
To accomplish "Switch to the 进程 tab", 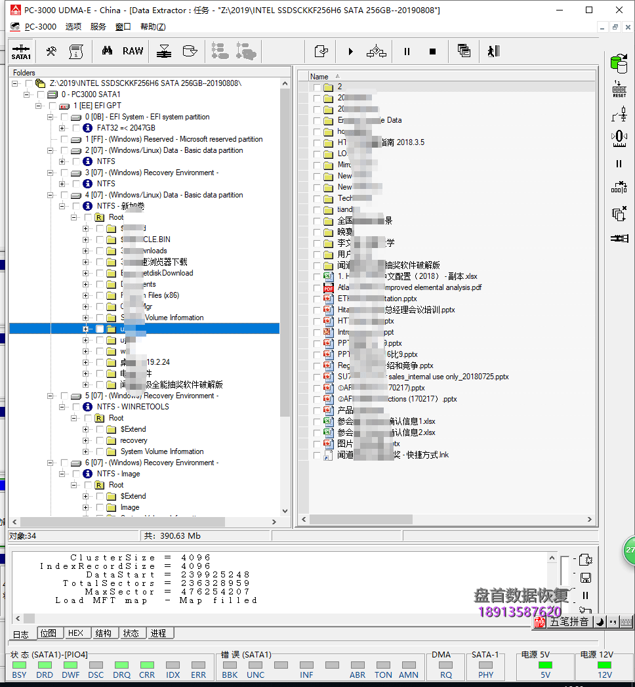I will (x=159, y=633).
